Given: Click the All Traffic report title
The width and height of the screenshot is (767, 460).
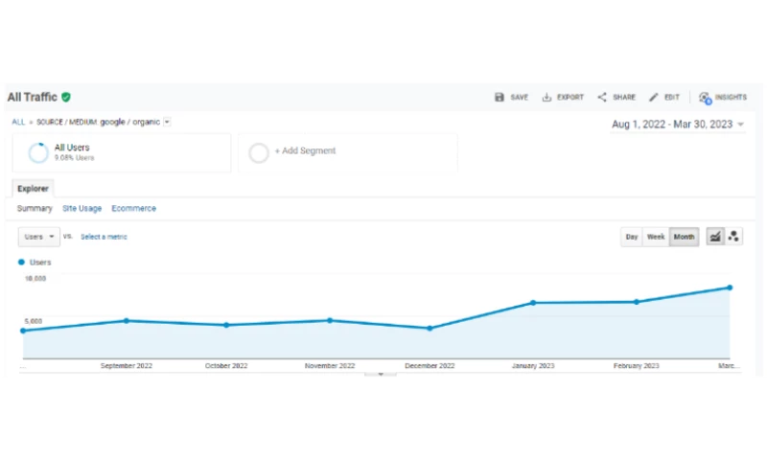Looking at the screenshot, I should point(33,97).
